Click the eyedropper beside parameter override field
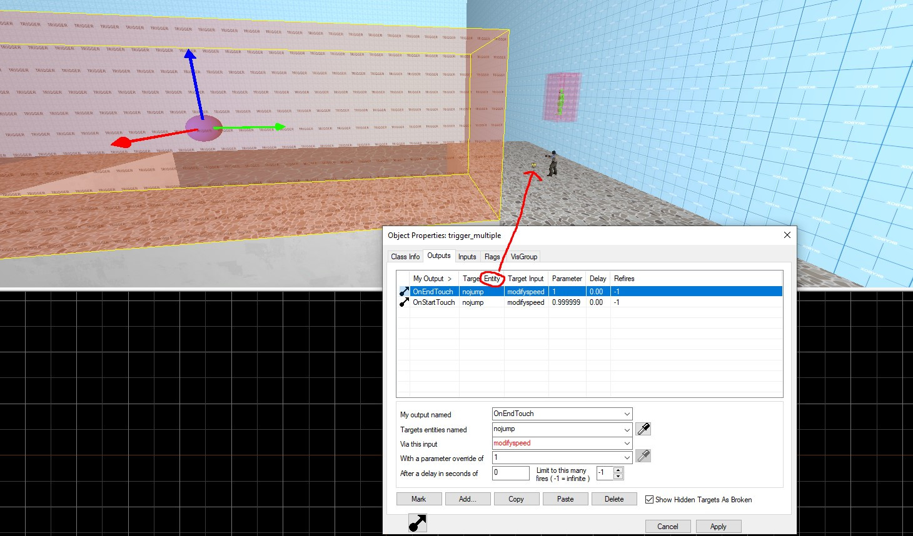The image size is (913, 536). click(x=643, y=455)
